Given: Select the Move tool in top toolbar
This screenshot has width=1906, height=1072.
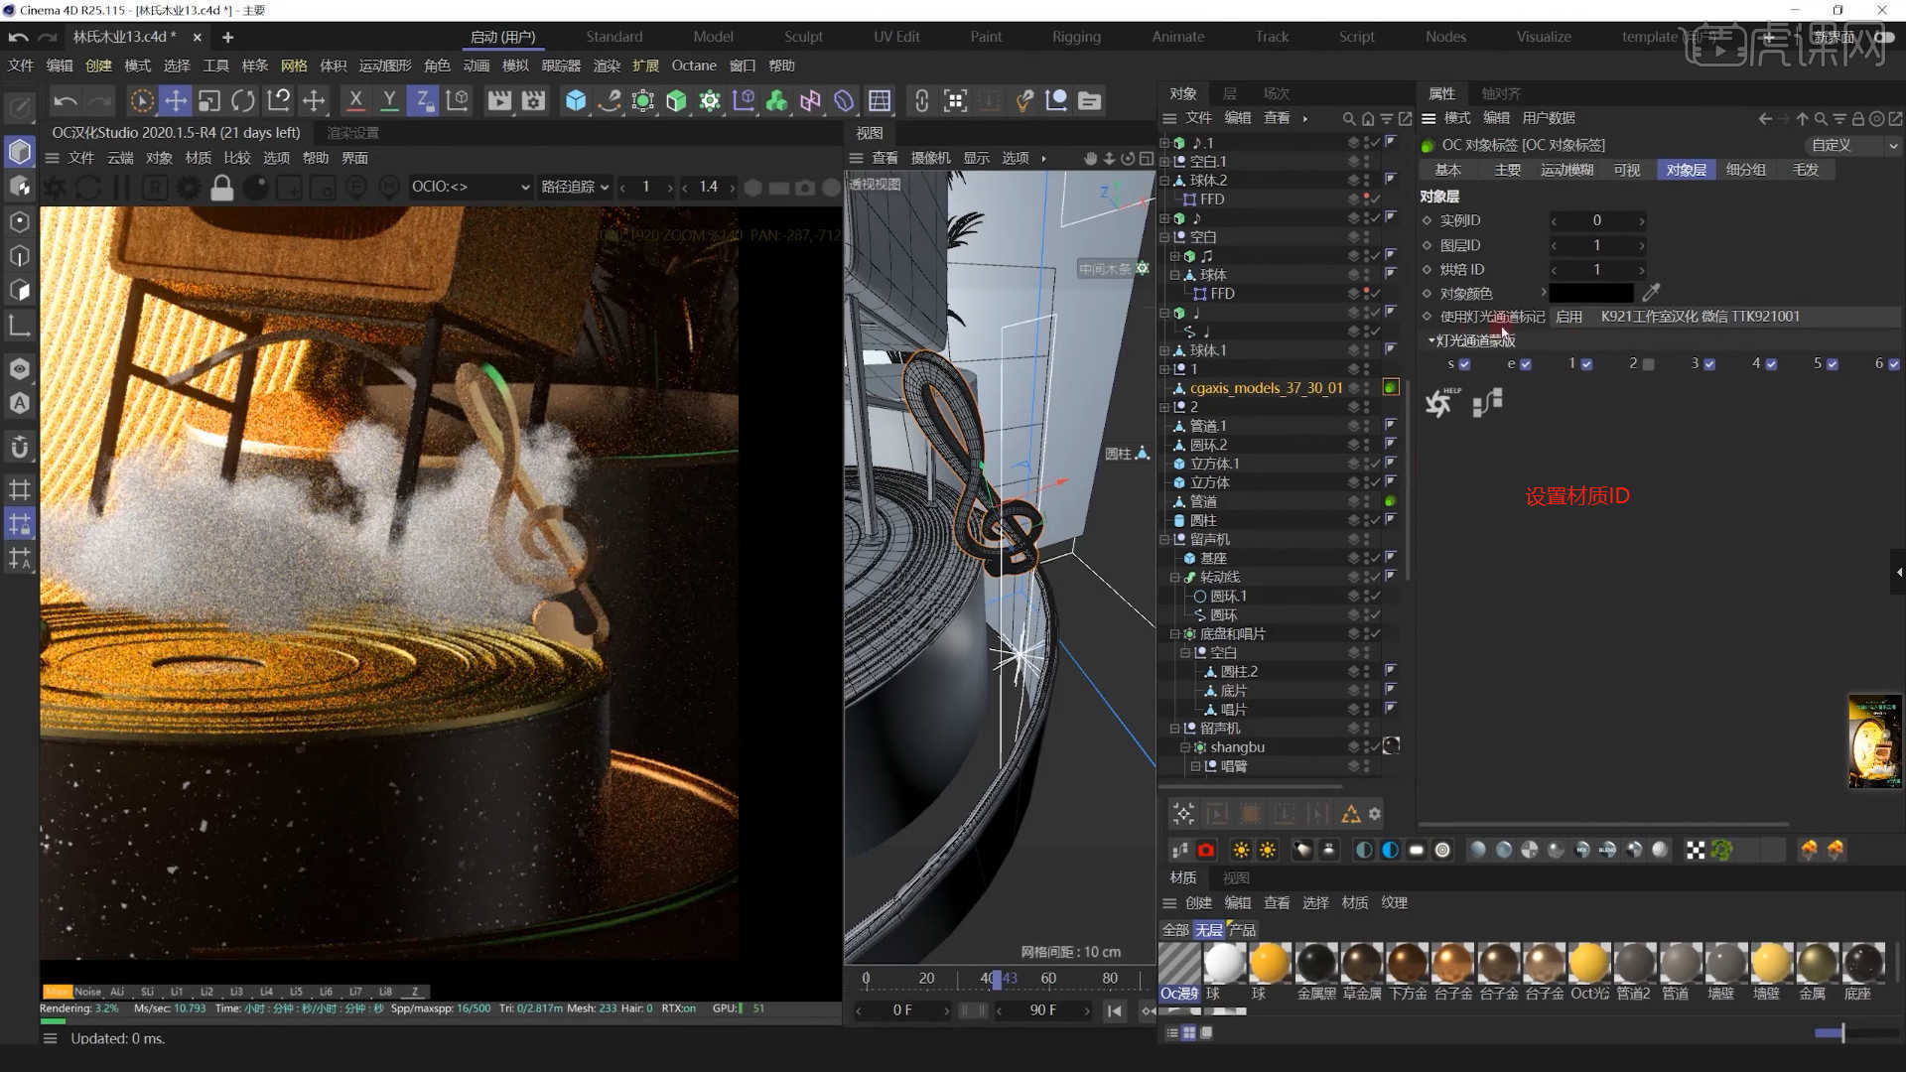Looking at the screenshot, I should pyautogui.click(x=176, y=100).
